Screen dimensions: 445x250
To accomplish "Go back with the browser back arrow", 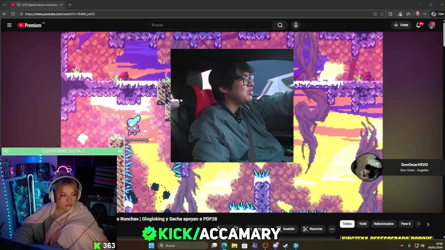I will click(5, 14).
